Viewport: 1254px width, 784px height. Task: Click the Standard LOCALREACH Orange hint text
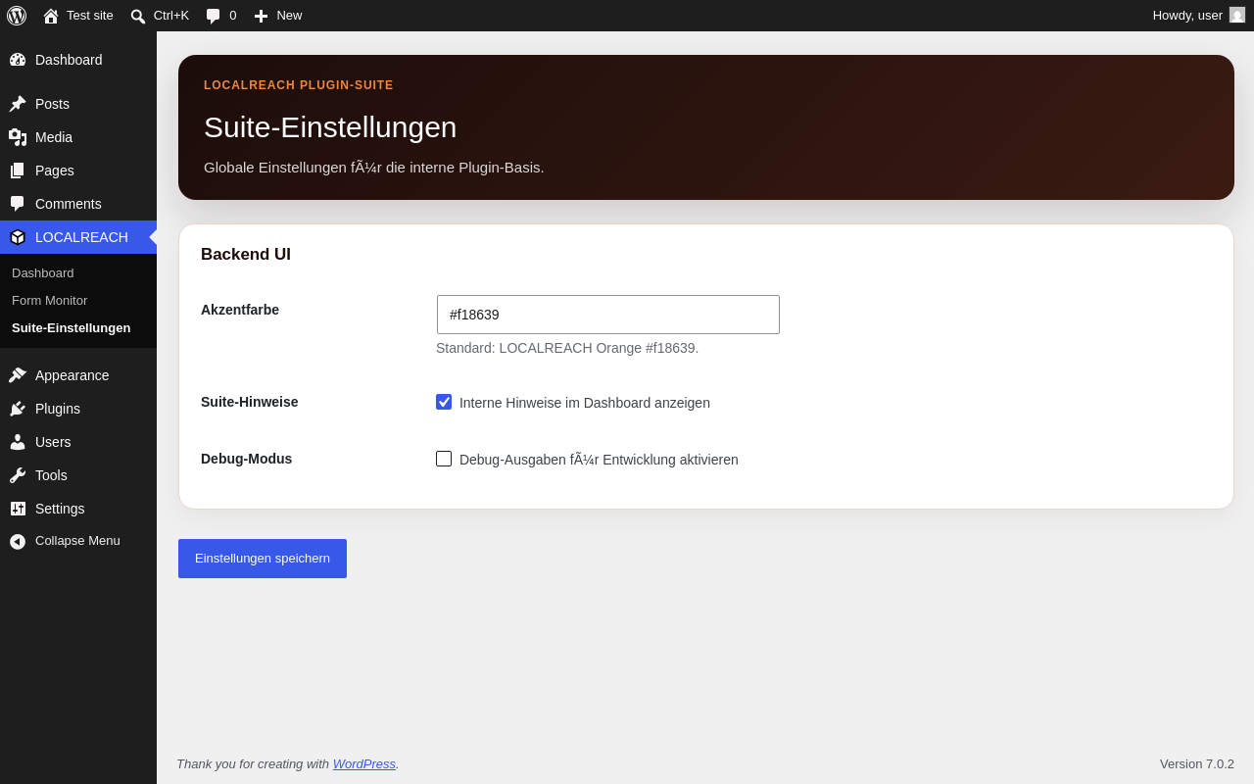point(567,348)
